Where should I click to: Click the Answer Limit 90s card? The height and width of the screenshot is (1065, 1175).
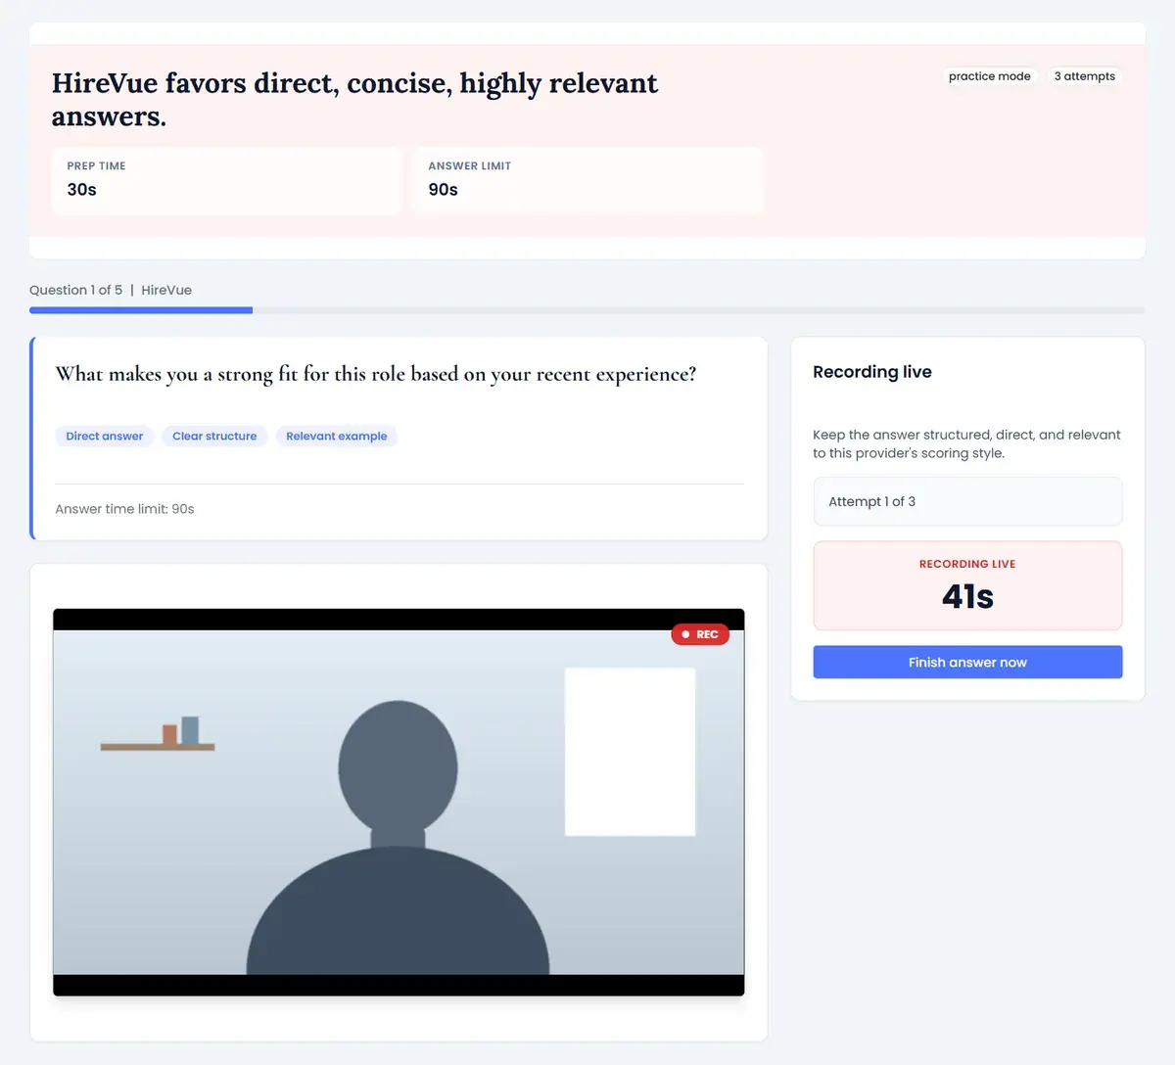587,180
